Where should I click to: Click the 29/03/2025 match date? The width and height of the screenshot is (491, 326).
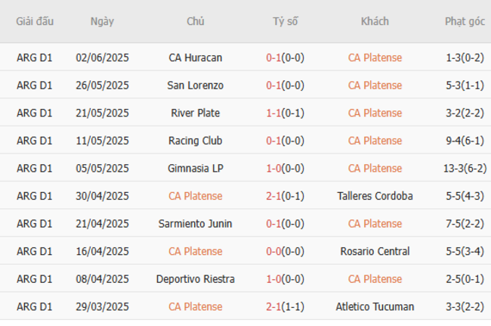(102, 306)
